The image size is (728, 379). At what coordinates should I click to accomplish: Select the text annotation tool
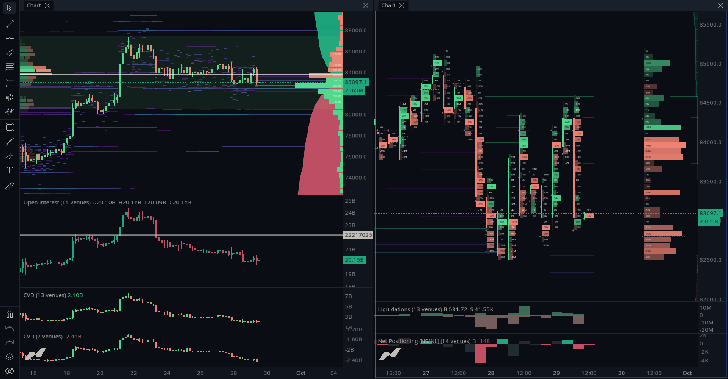click(x=9, y=170)
